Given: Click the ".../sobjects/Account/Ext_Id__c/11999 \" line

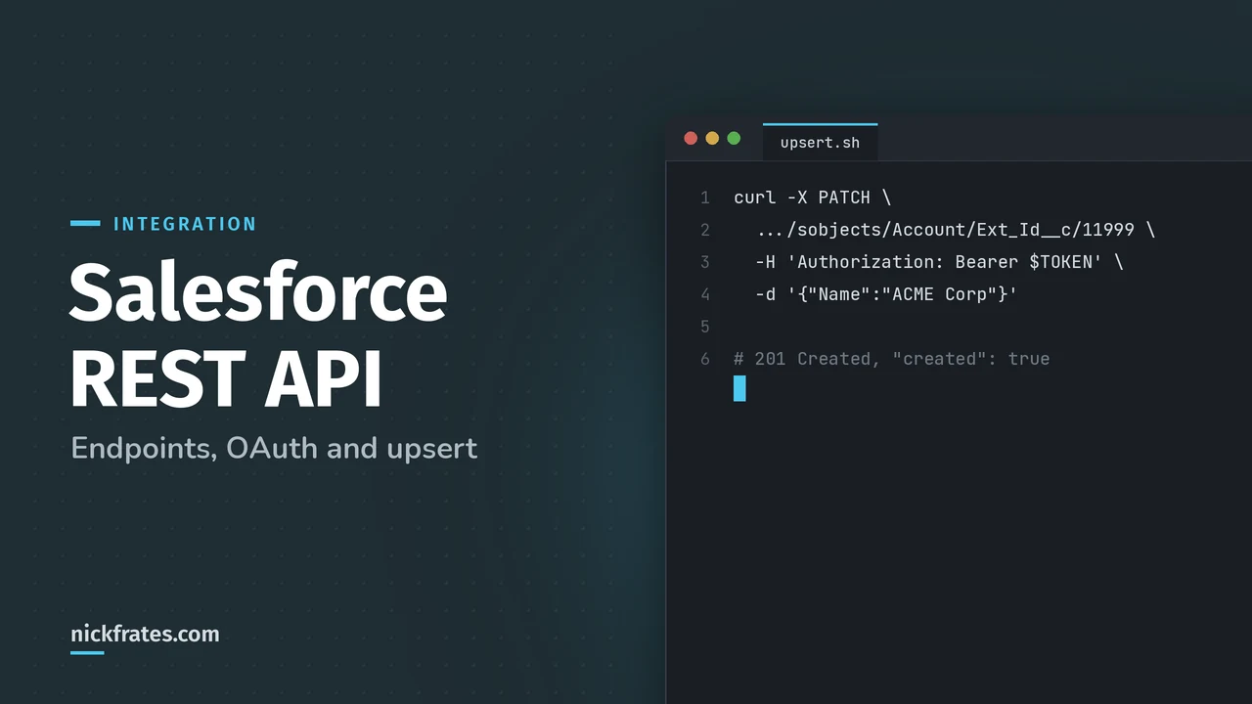Looking at the screenshot, I should pos(956,230).
